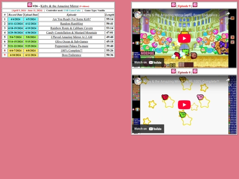Viewport: 239px width, 179px height.
Task: Click Watch on YouTube in Episode 9 video
Action: [x=148, y=62]
